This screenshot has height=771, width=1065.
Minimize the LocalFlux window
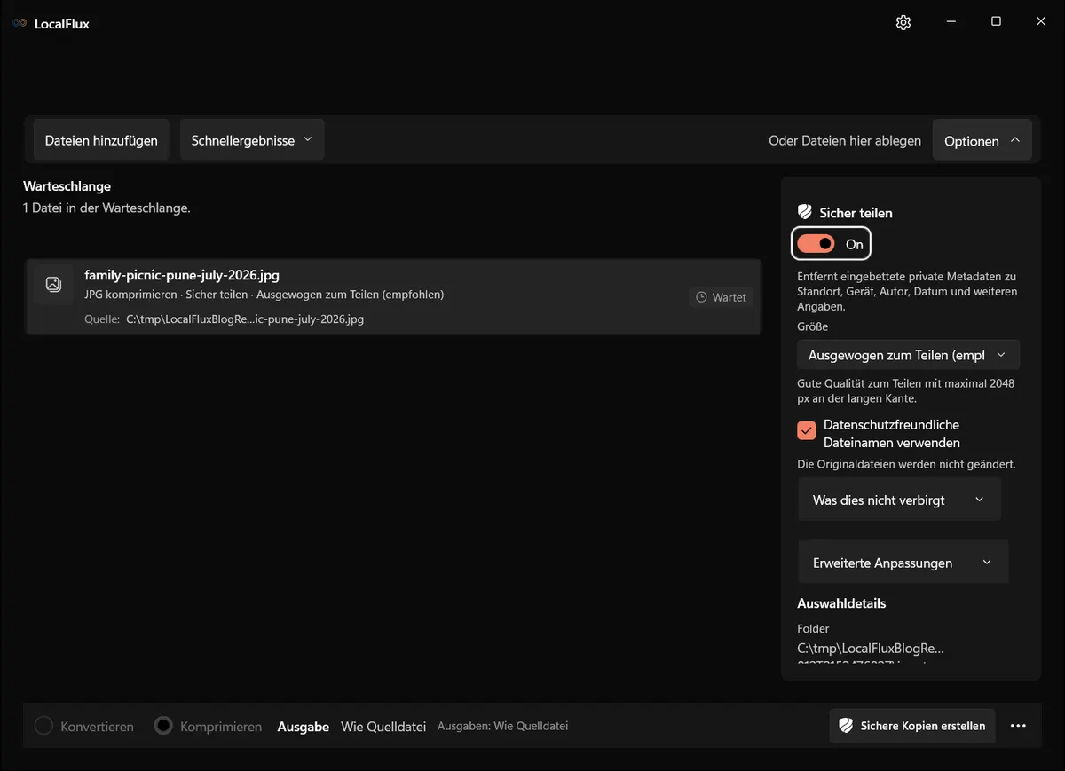click(951, 22)
